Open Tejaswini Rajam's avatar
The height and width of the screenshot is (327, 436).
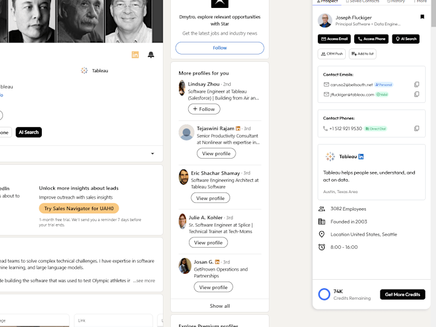[x=187, y=133]
